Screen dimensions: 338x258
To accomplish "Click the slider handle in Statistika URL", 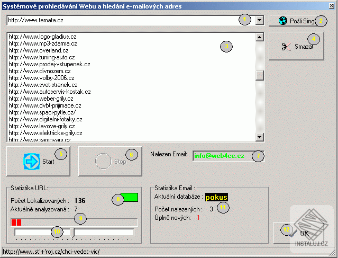I will point(72,233).
